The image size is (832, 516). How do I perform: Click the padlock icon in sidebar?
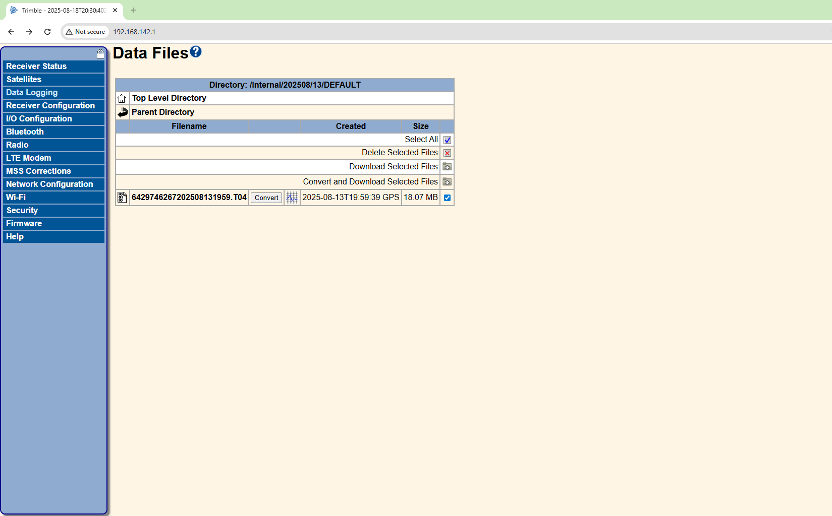(100, 54)
